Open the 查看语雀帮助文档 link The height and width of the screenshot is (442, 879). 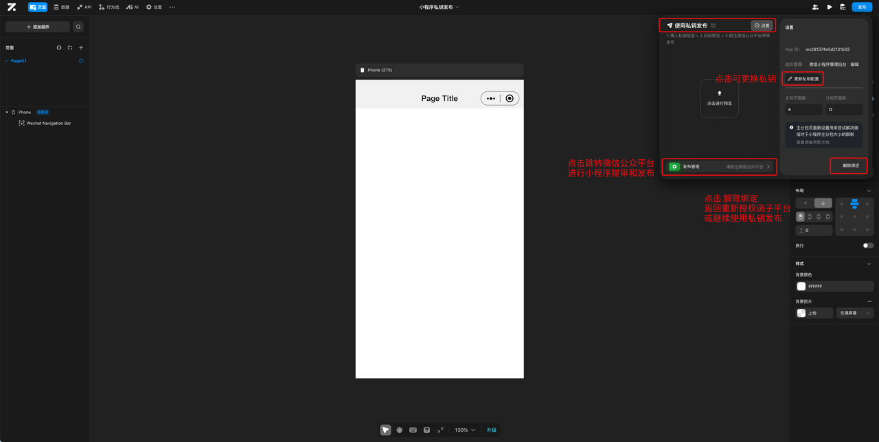click(814, 142)
